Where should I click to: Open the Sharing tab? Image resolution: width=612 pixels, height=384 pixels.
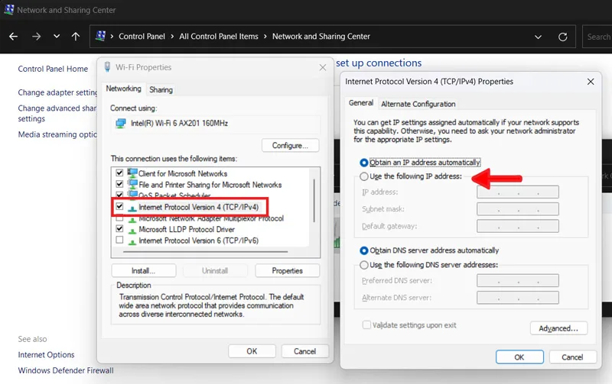point(161,89)
